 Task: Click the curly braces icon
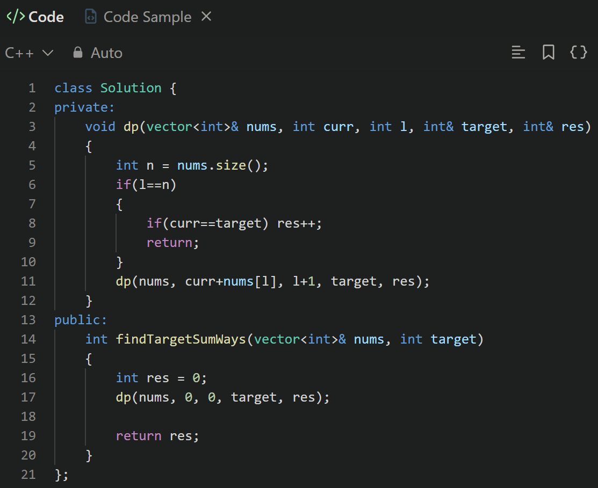[578, 53]
